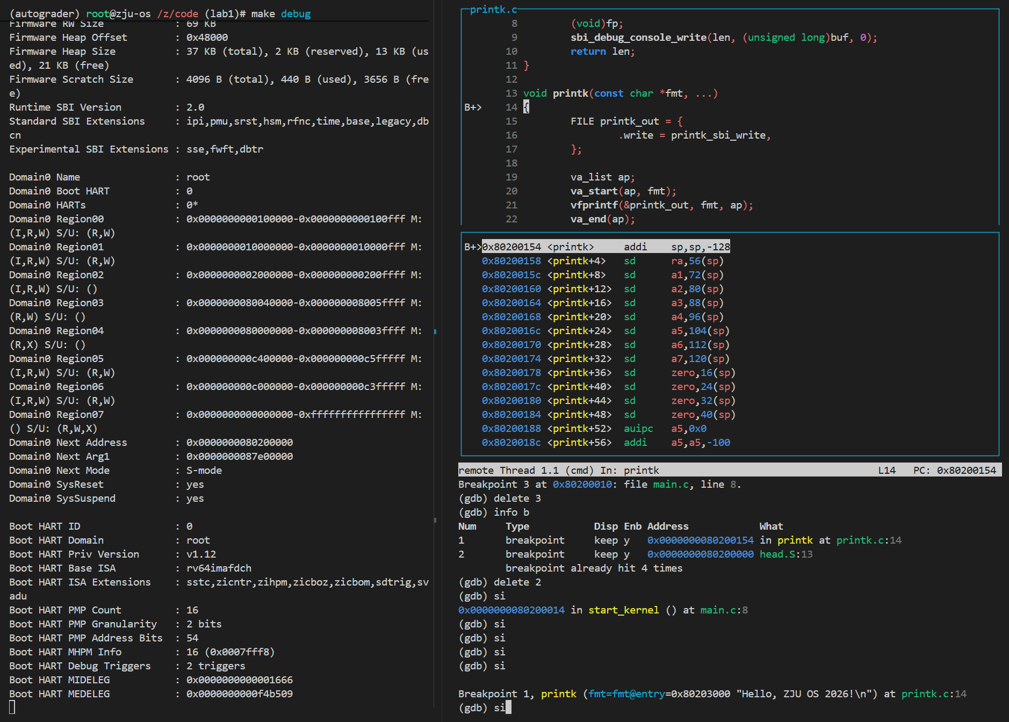Select the 'Breakpoint 3 at 0x80200010' message
The image size is (1009, 722).
point(600,485)
